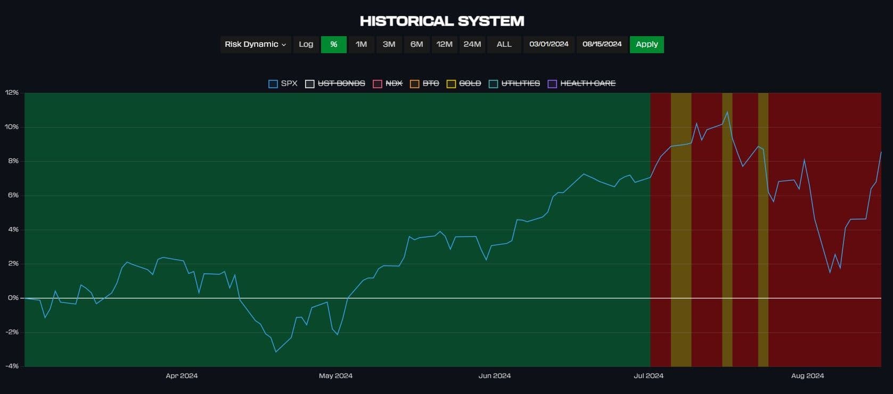893x394 pixels.
Task: Toggle the percent scale button
Action: 333,44
